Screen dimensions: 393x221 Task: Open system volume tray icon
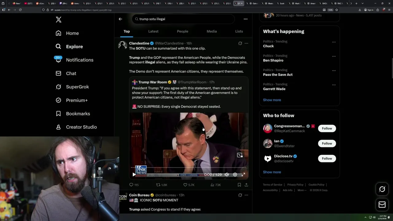[x=374, y=217]
